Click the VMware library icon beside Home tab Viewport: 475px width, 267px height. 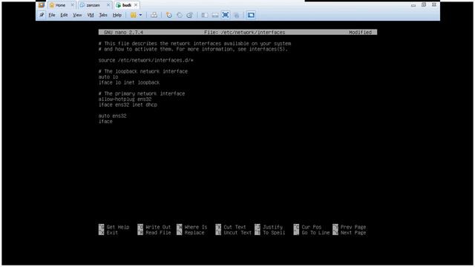[42, 5]
